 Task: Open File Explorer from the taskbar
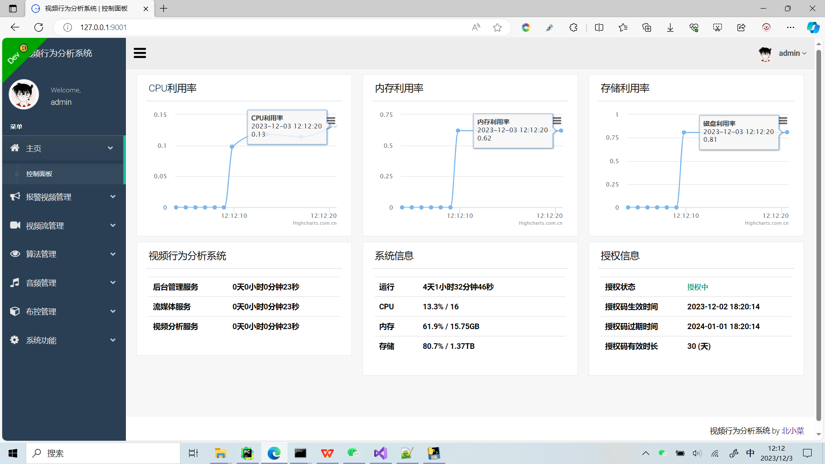tap(220, 453)
